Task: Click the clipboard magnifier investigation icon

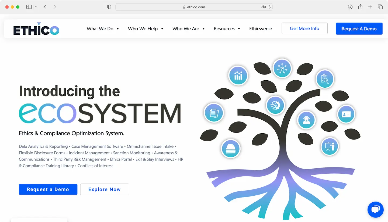Action: pyautogui.click(x=325, y=79)
